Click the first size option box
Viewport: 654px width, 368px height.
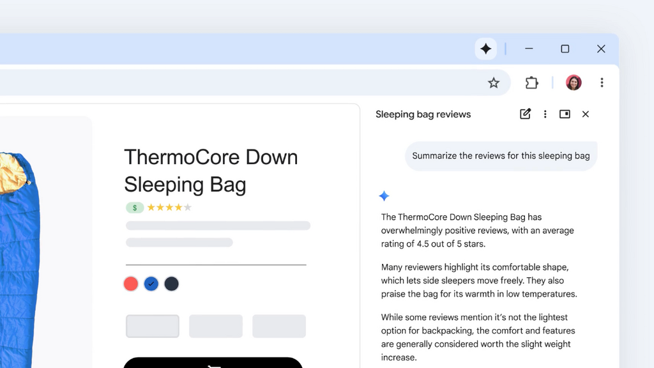[x=152, y=326]
